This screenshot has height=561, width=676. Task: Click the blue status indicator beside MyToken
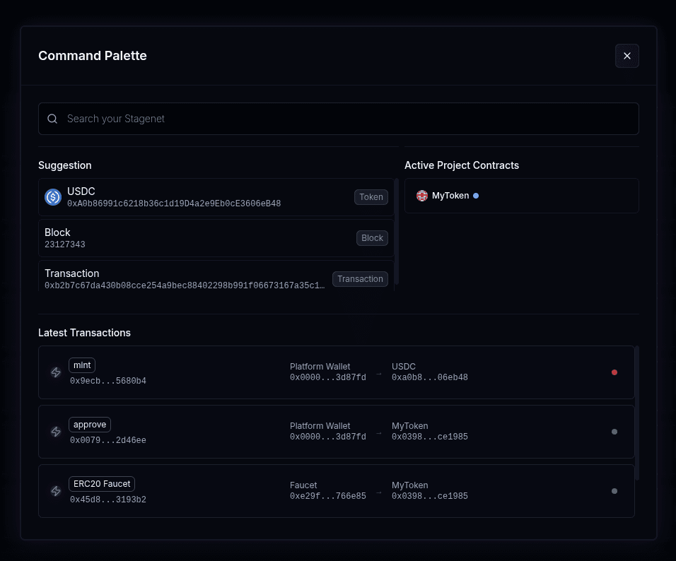click(475, 196)
